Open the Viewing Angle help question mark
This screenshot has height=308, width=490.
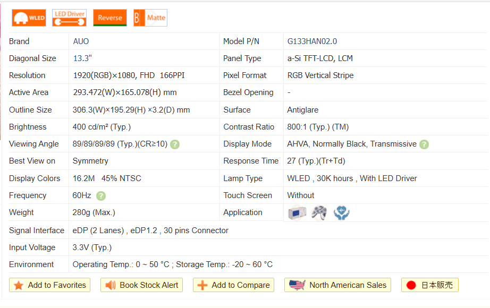coord(175,144)
